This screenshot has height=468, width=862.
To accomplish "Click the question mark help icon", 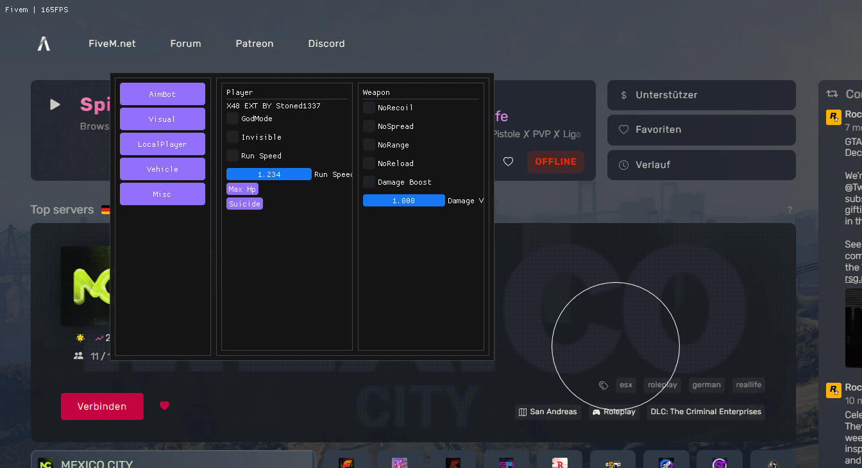I will click(x=790, y=210).
